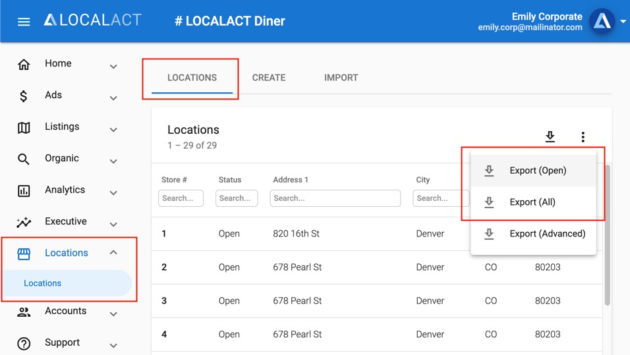Expand the account dropdown arrow beside avatar

[x=623, y=21]
